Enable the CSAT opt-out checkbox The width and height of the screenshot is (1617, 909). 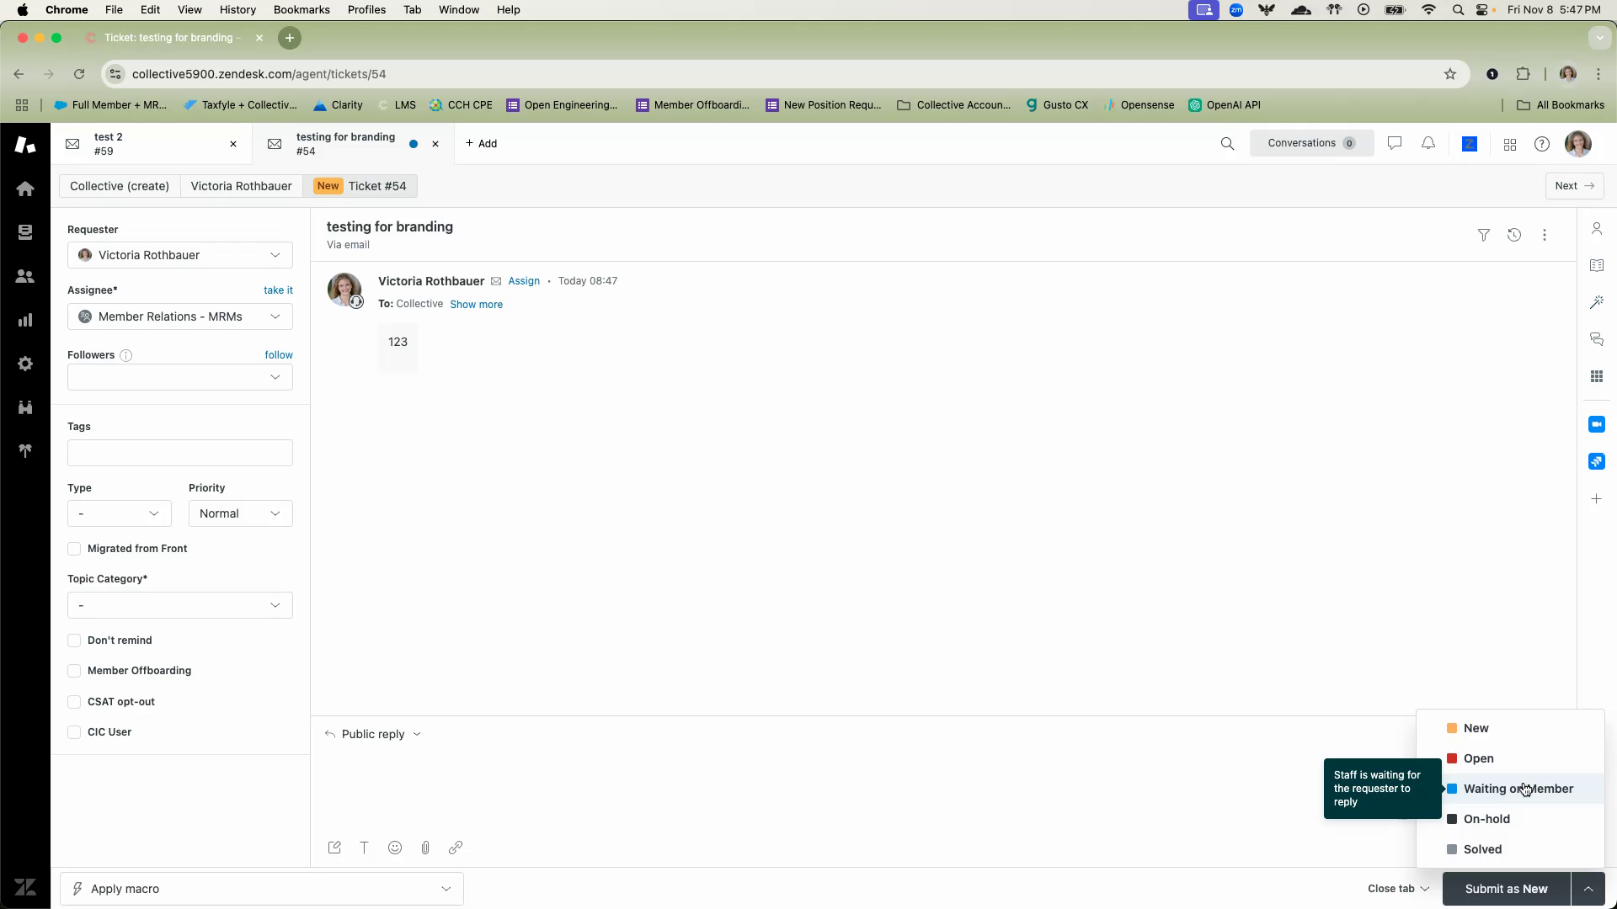pyautogui.click(x=74, y=702)
